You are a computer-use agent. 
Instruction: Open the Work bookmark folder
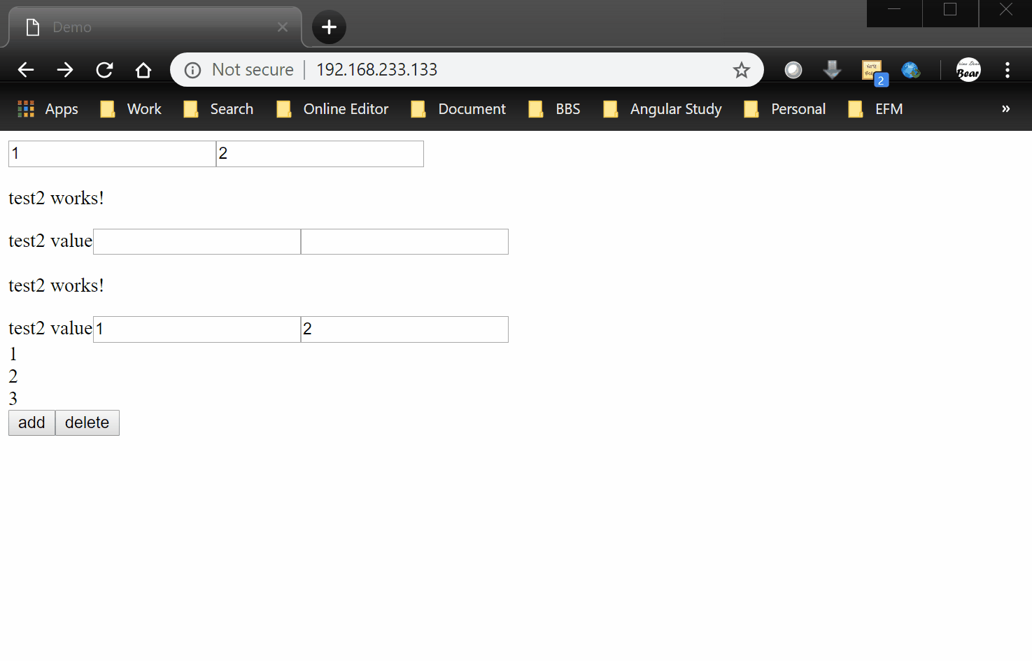[x=131, y=109]
